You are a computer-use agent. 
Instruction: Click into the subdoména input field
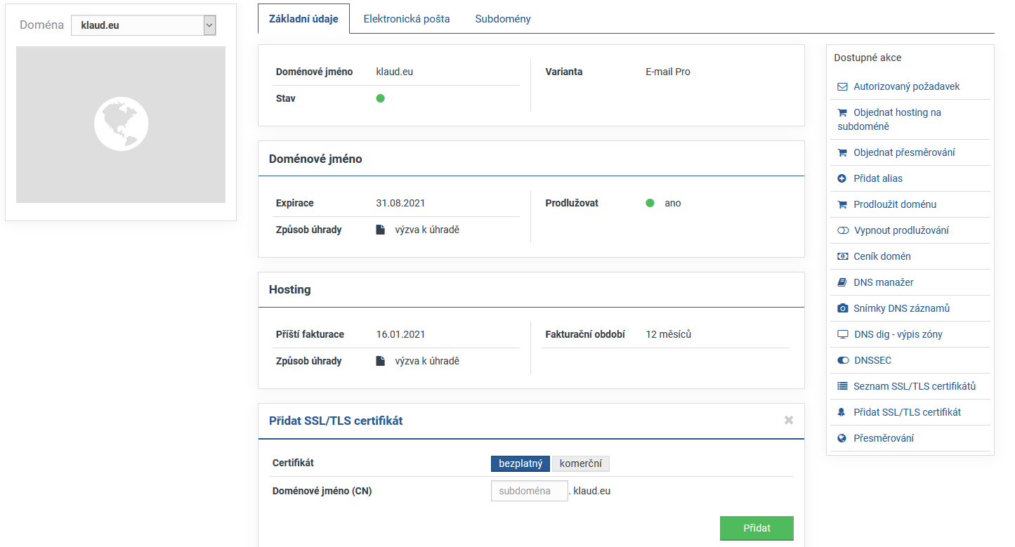pyautogui.click(x=529, y=491)
